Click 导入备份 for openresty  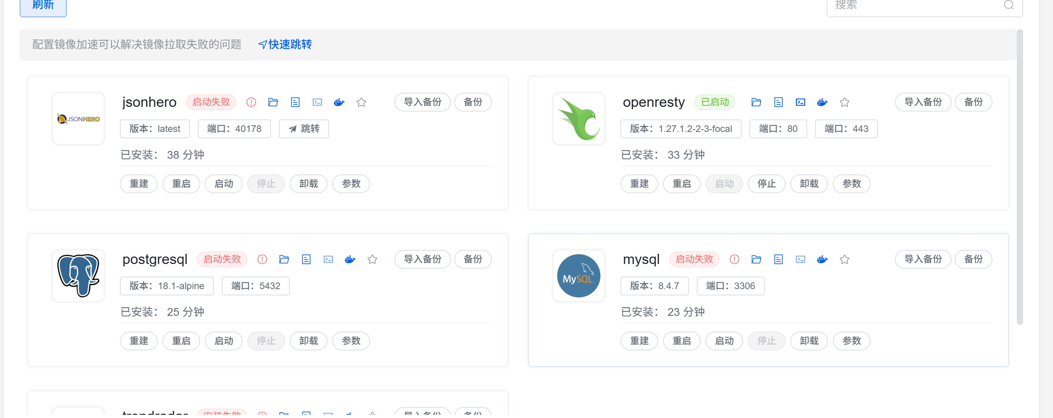(x=922, y=102)
